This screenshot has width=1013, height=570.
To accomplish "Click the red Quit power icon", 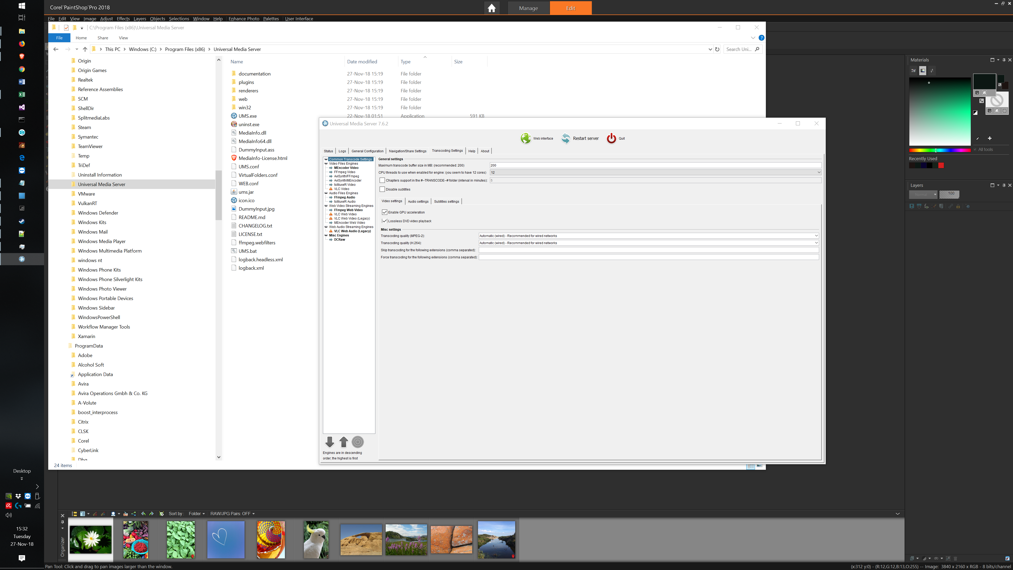I will pos(611,138).
